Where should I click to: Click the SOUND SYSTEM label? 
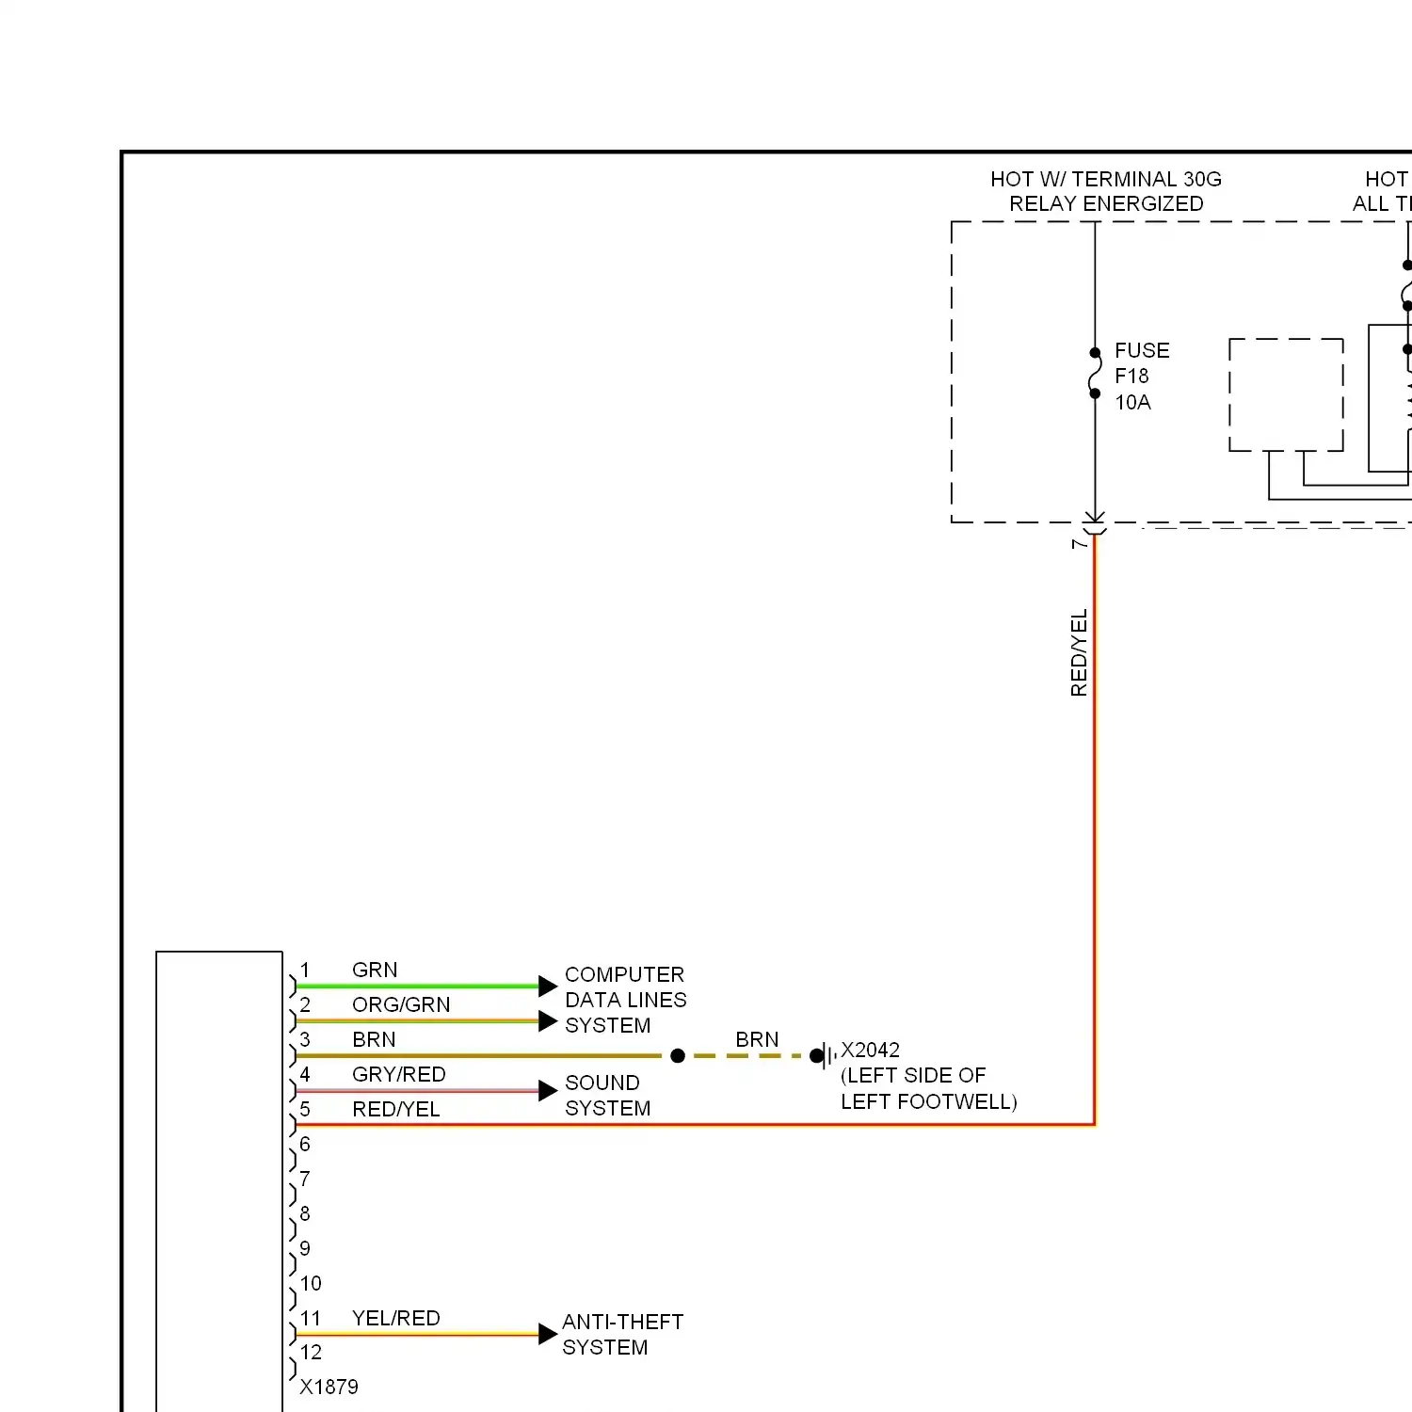coord(607,1096)
